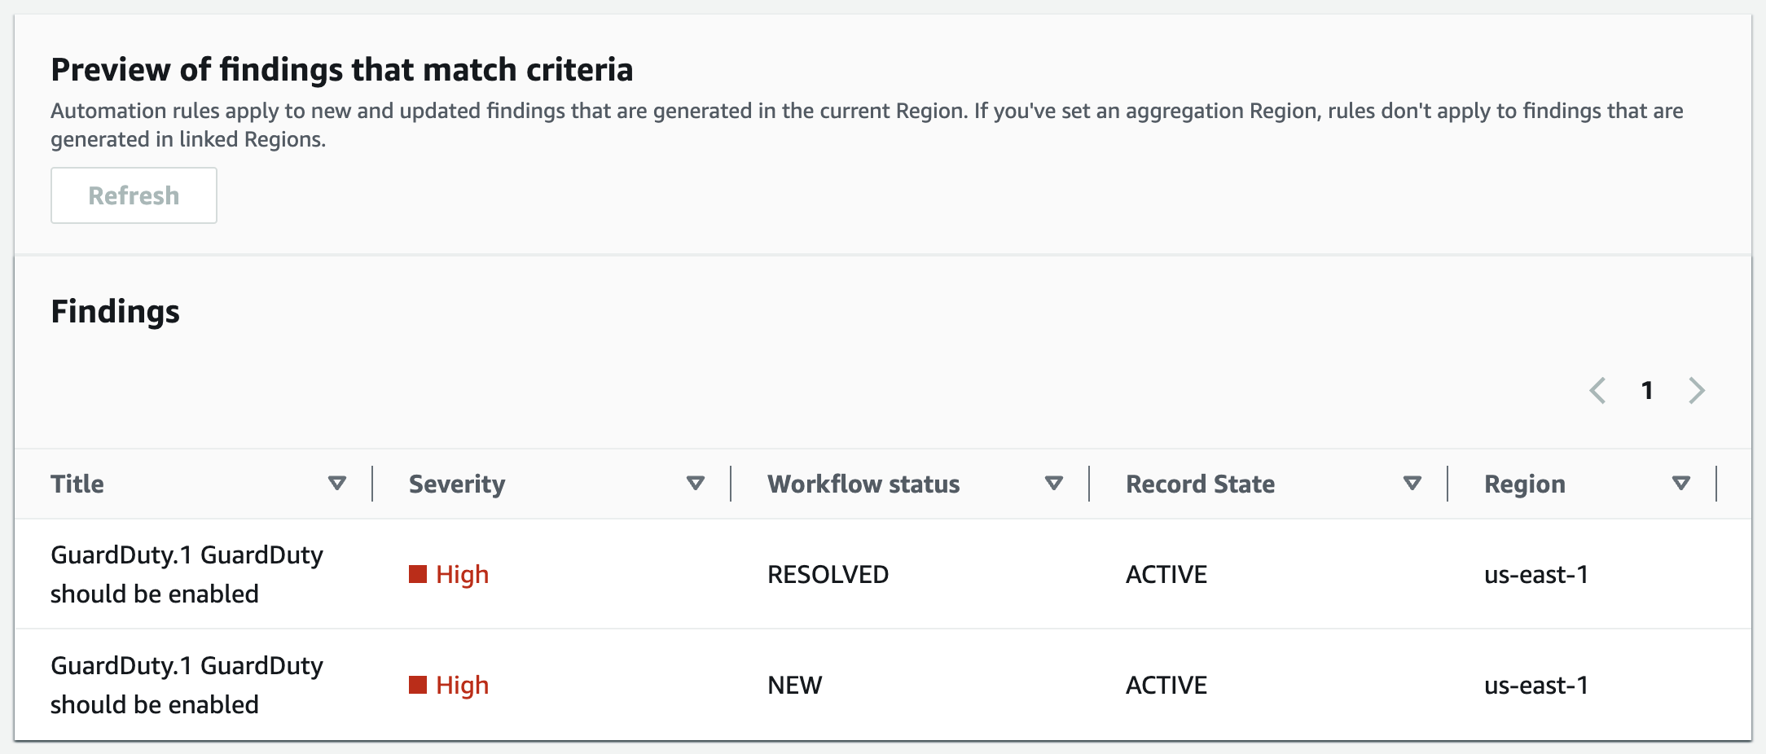
Task: Click the Severity column header
Action: click(x=457, y=484)
